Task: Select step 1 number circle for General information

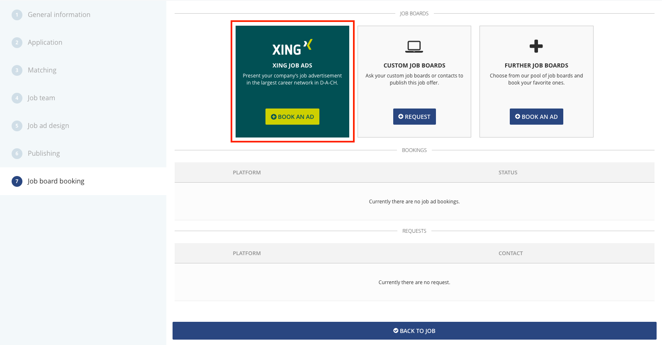Action: pos(17,15)
